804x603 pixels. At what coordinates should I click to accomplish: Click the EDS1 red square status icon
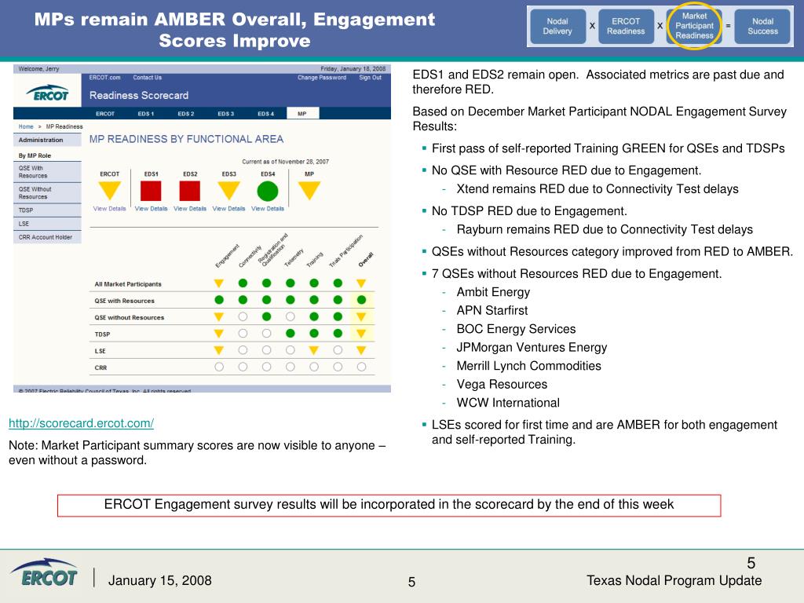point(151,191)
